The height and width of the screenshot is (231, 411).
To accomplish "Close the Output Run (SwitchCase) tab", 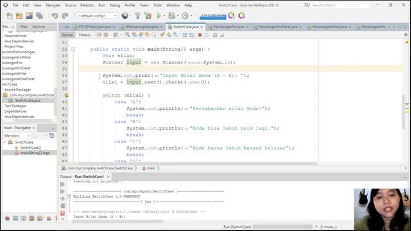I will click(x=109, y=176).
